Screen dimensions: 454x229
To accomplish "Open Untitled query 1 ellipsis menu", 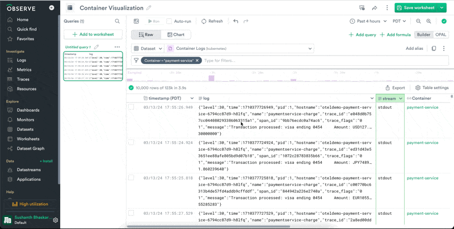I will (117, 47).
